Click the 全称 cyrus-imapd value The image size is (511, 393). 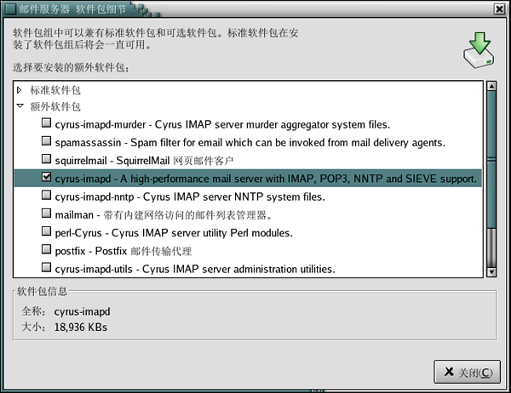(x=82, y=311)
